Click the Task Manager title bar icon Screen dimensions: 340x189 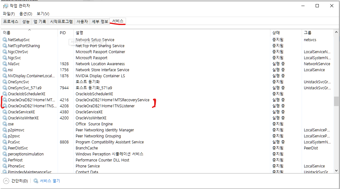pos(5,6)
